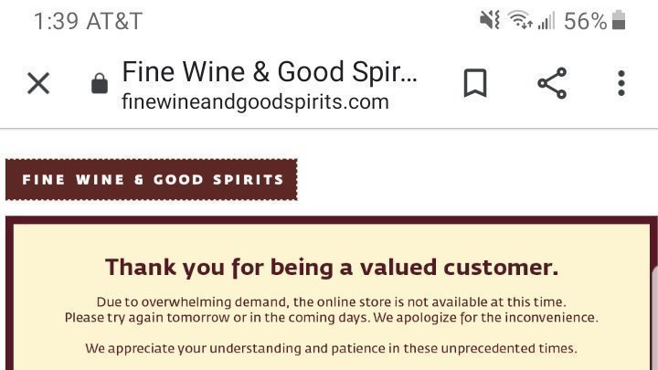
Task: Tap the muted sound status icon
Action: click(490, 20)
